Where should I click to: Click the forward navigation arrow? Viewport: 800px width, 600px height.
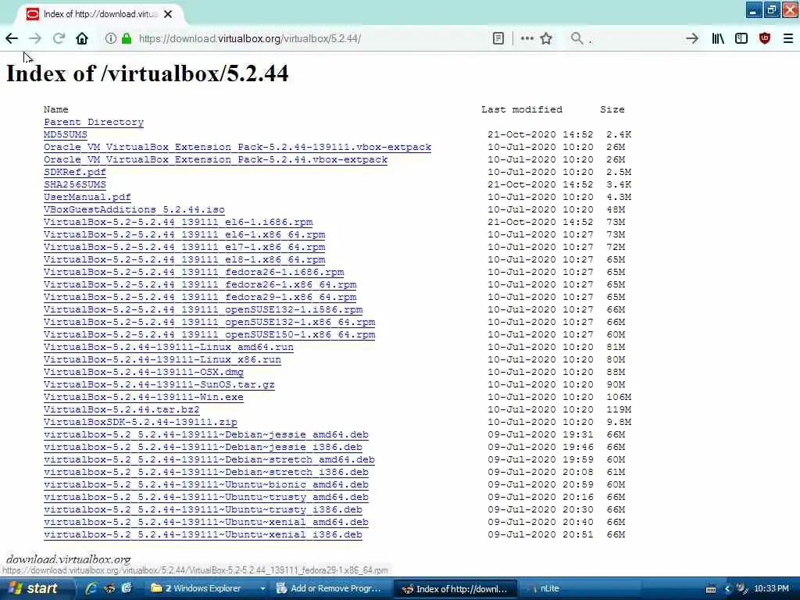click(35, 38)
